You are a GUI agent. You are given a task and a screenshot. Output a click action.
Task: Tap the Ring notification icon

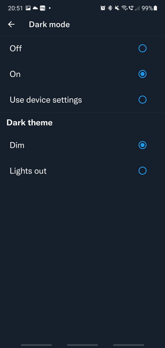coord(42,8)
